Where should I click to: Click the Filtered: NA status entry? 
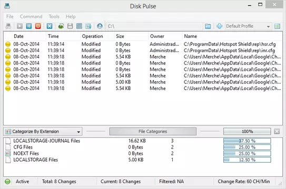tap(172, 182)
